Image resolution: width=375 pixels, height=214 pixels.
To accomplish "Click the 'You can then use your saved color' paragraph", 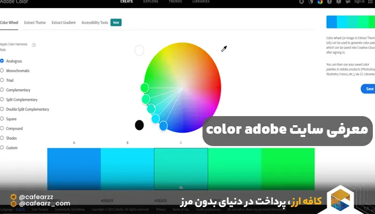I will click(x=350, y=69).
